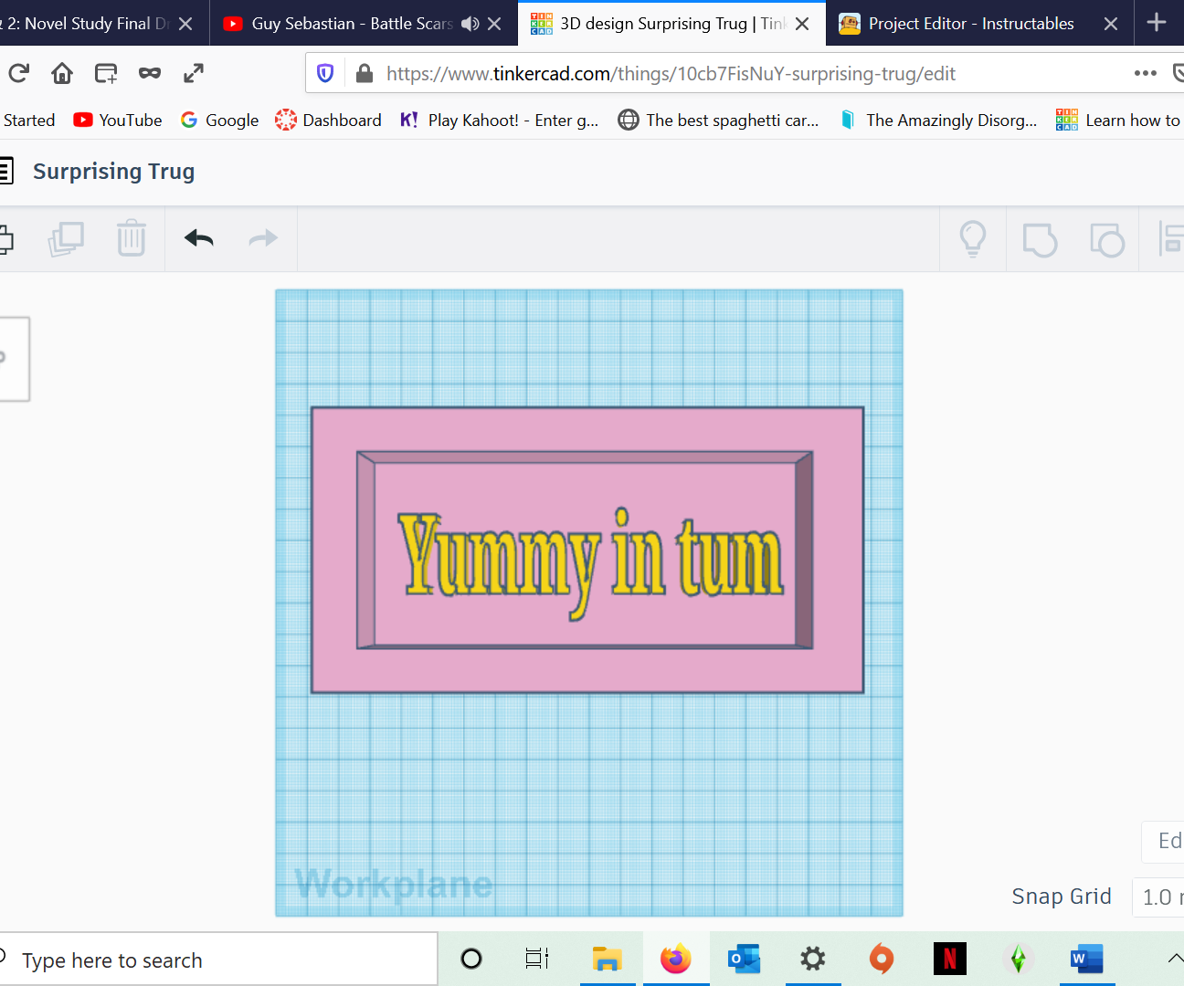The image size is (1184, 986).
Task: Undo the last Tinkercad action
Action: pyautogui.click(x=198, y=239)
